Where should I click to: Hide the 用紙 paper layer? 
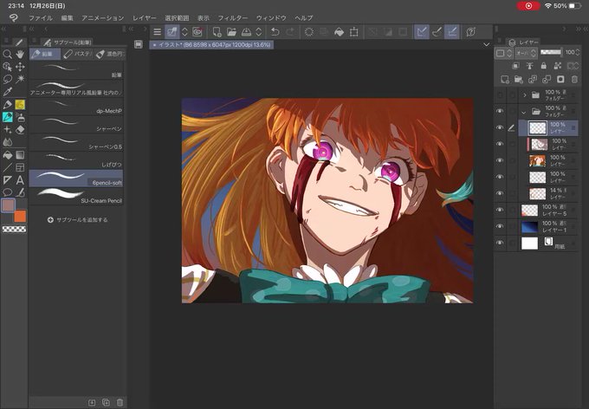click(500, 243)
